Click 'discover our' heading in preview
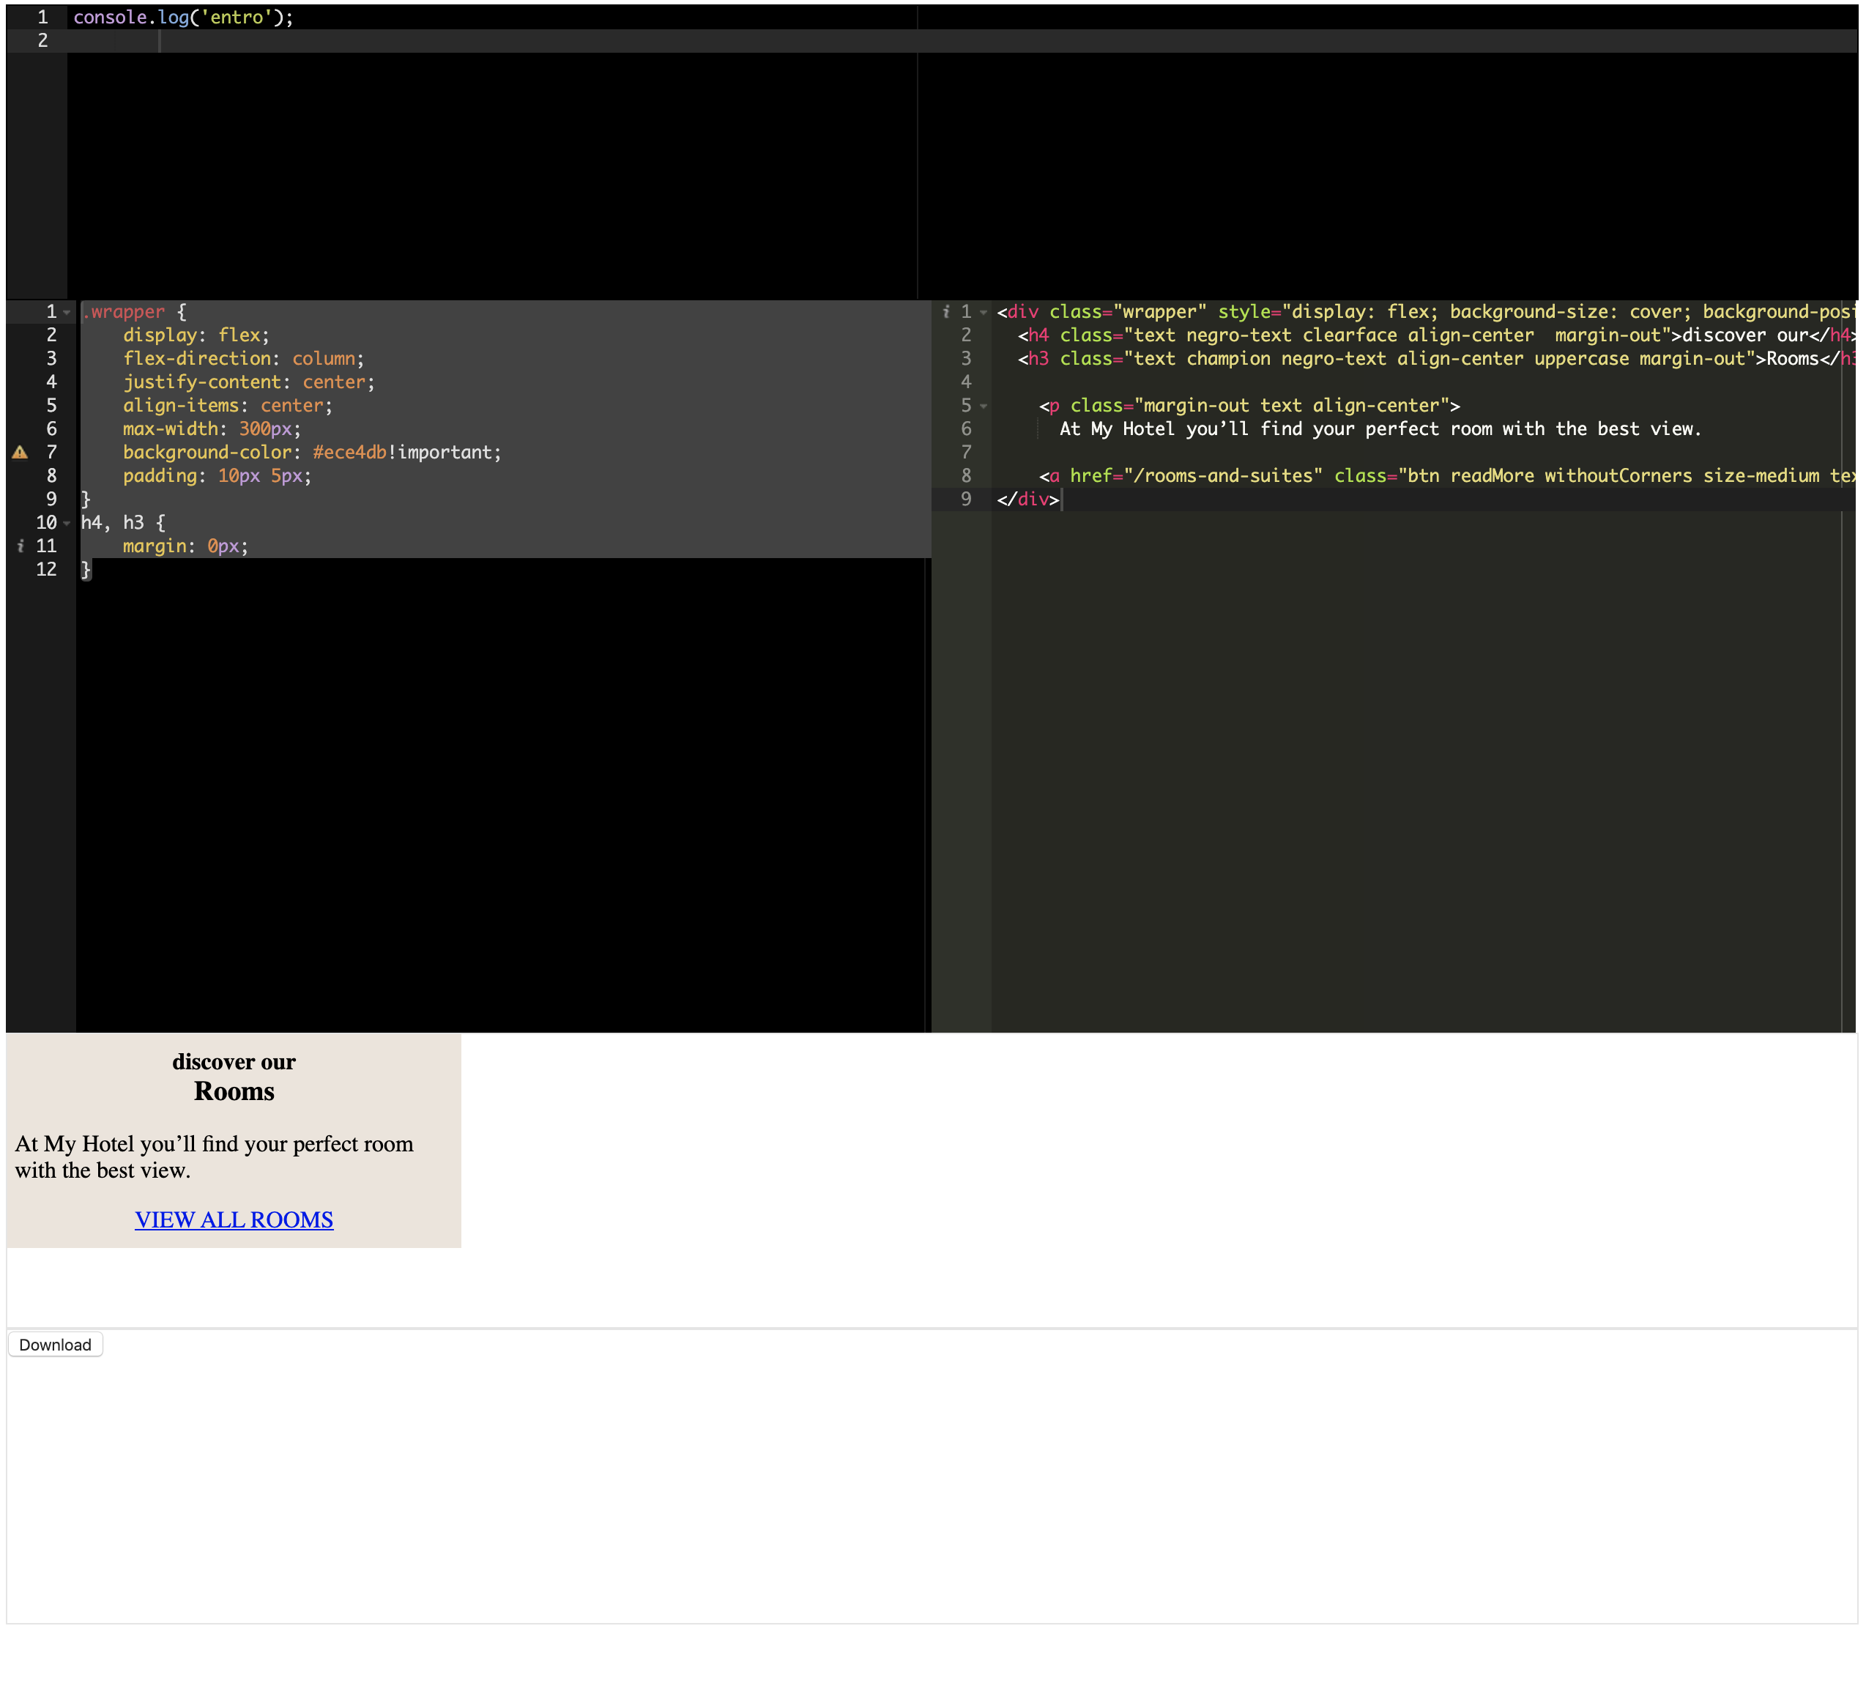Screen dimensions: 1866x1686 click(x=233, y=1062)
